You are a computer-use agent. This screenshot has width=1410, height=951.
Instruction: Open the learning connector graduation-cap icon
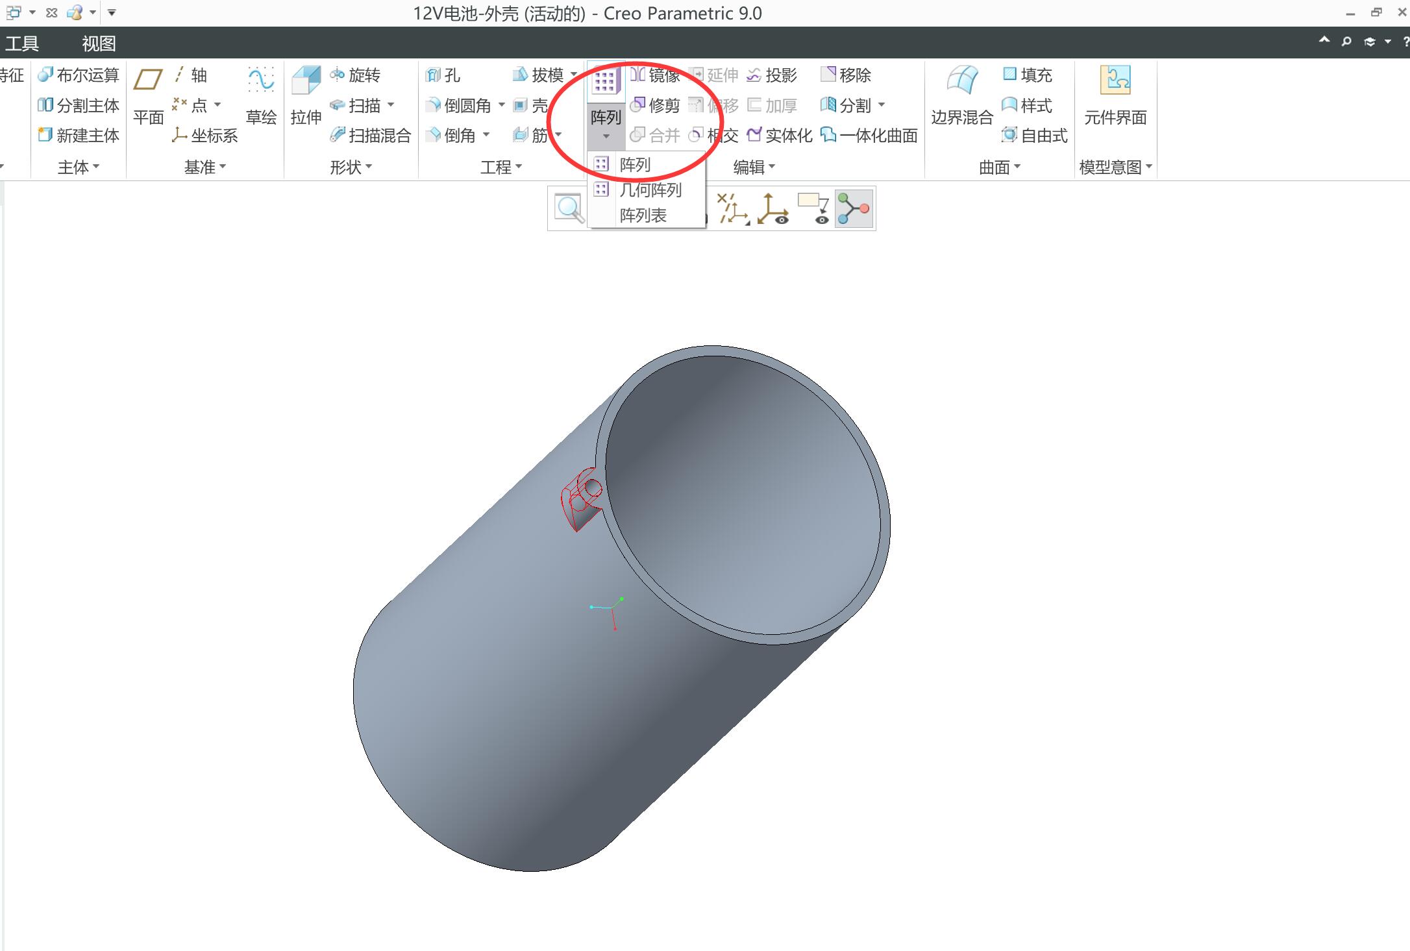coord(1369,42)
